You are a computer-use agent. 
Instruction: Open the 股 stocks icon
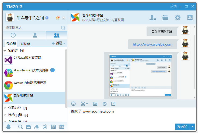[53, 127]
